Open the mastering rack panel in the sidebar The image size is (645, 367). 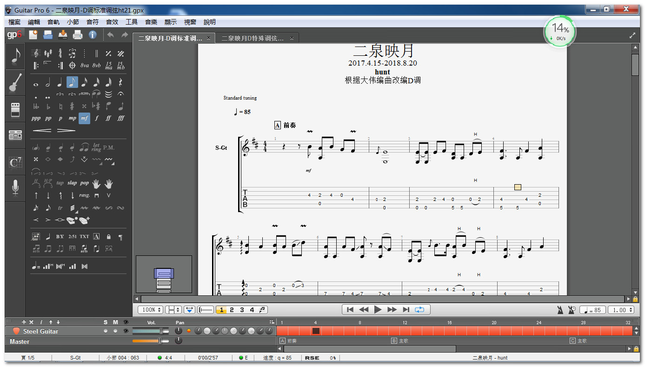pos(15,135)
